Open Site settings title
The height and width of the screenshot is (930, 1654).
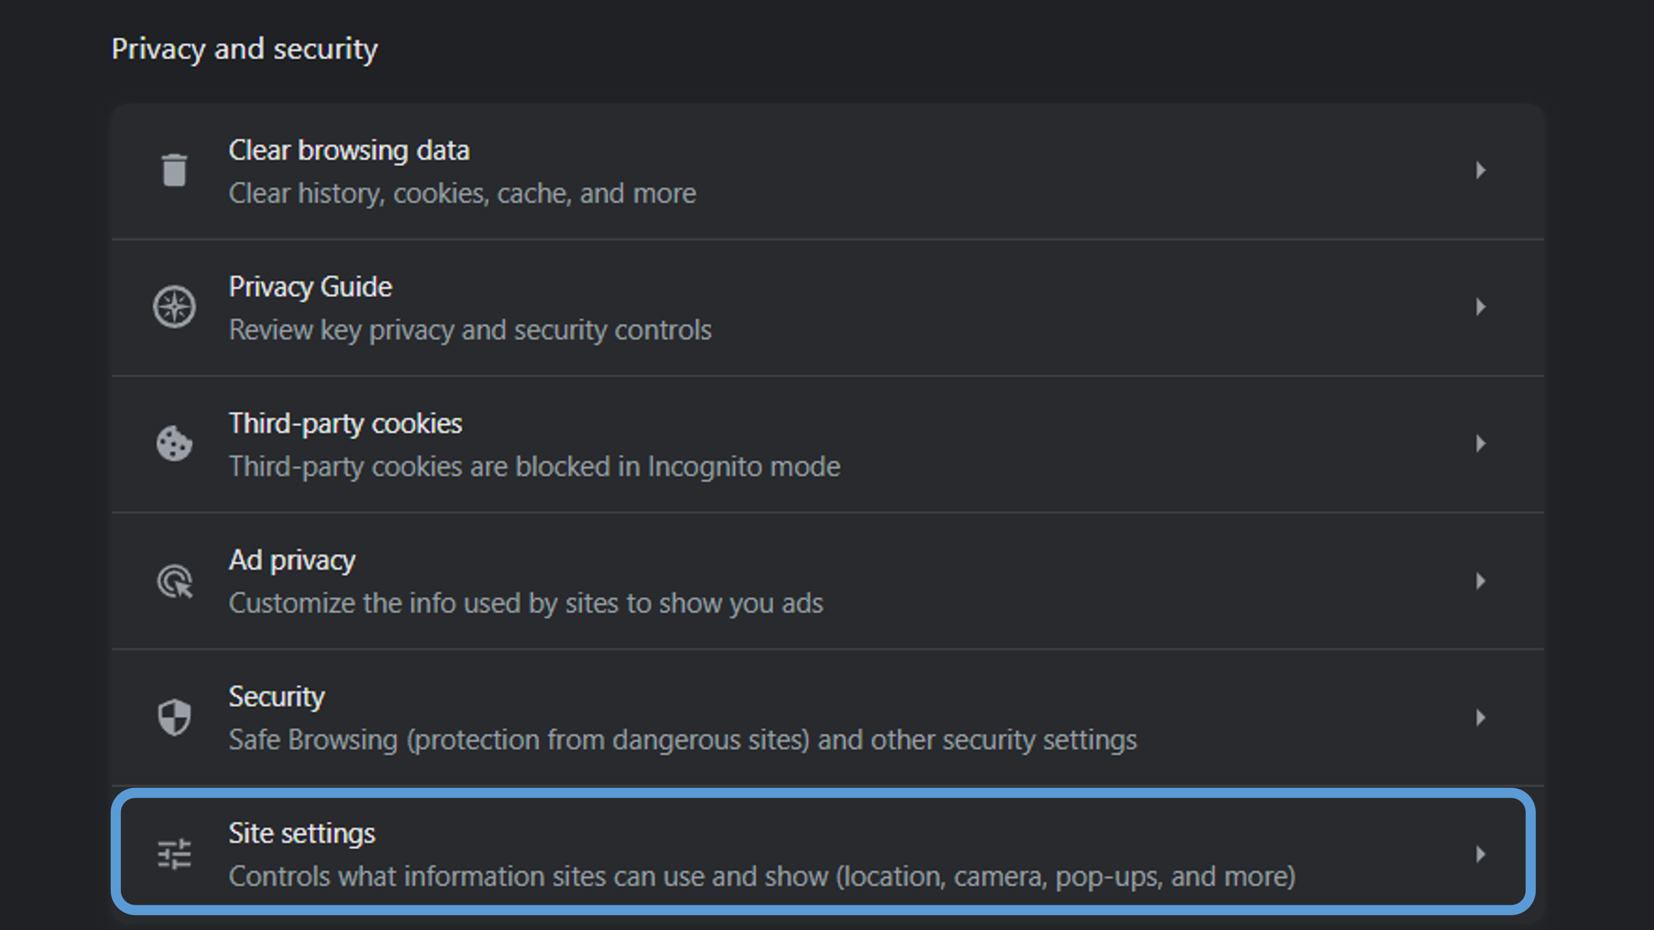[x=302, y=834]
